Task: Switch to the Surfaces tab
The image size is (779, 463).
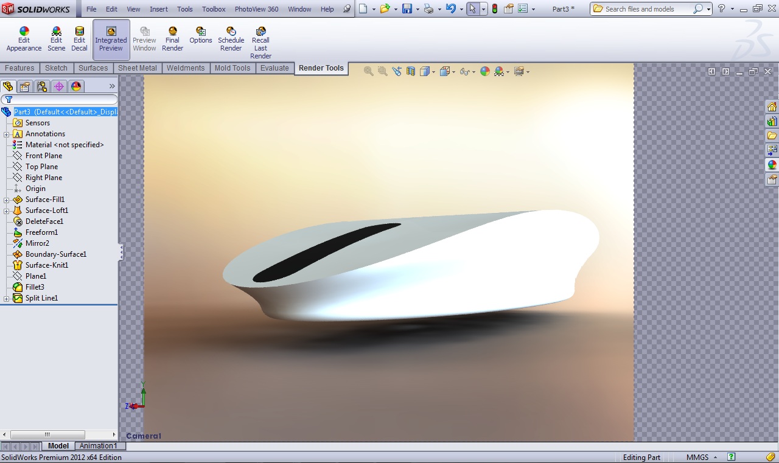Action: tap(93, 68)
